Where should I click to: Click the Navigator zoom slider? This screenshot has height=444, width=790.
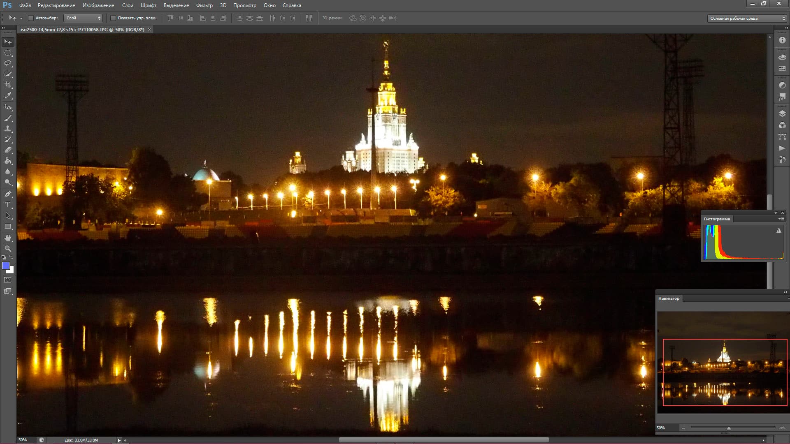[729, 428]
